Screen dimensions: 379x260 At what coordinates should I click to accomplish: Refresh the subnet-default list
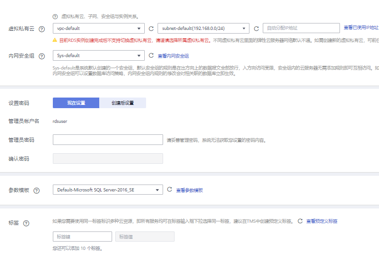pyautogui.click(x=256, y=29)
